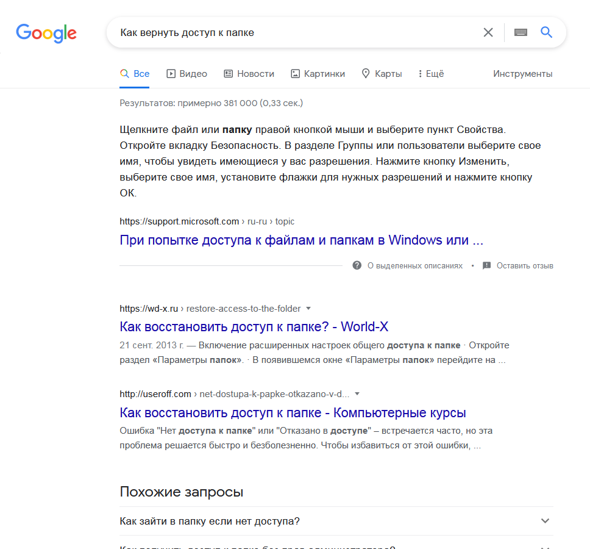Clear the search query with X icon

pos(488,33)
